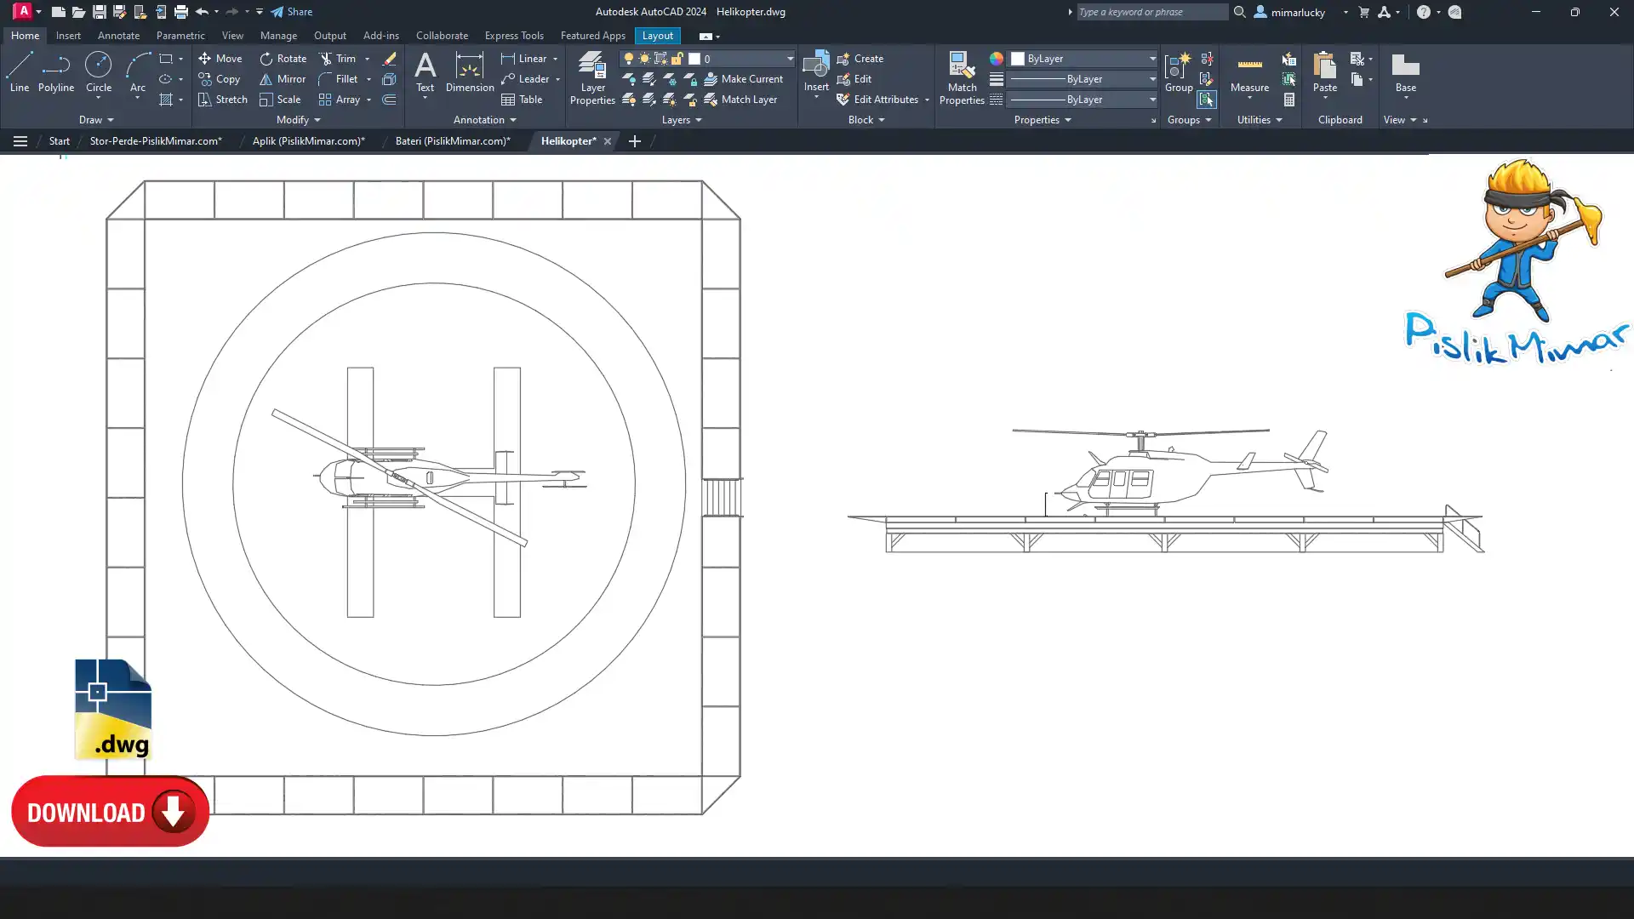The width and height of the screenshot is (1634, 919).
Task: Expand the ByLayer color dropdown
Action: click(1152, 59)
